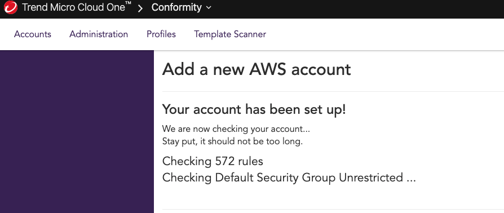
Task: Select the Your account has been set up message
Action: tap(254, 109)
